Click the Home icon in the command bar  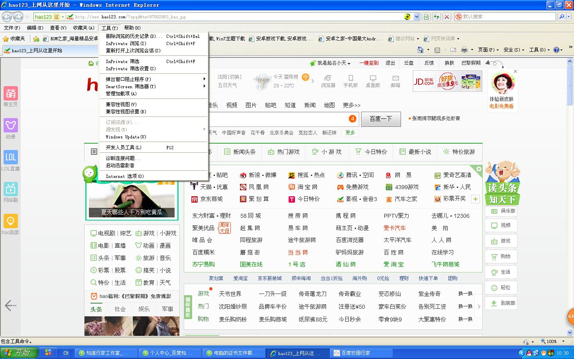pyautogui.click(x=420, y=50)
